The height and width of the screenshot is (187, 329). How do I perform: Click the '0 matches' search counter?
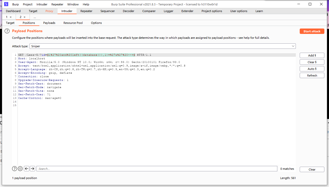click(287, 169)
